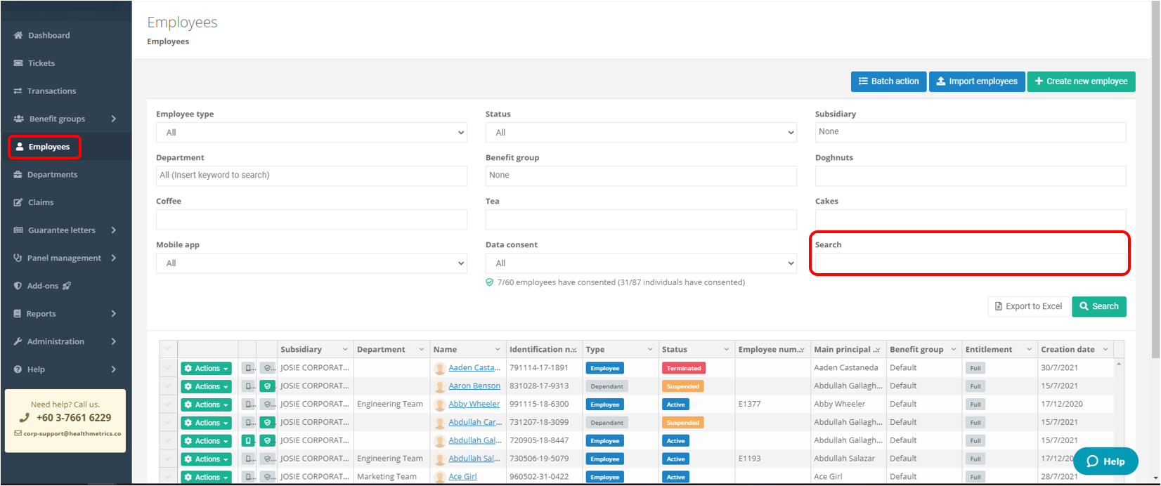
Task: Click the Add-ons shield icon in sidebar
Action: tap(18, 286)
